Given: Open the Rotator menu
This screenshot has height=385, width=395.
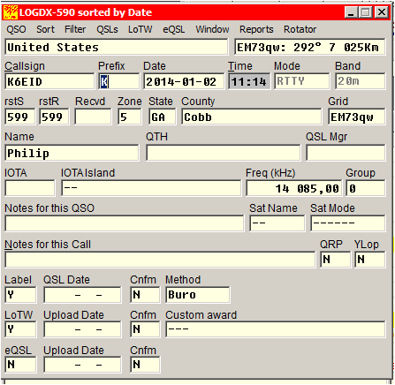Looking at the screenshot, I should tap(300, 29).
